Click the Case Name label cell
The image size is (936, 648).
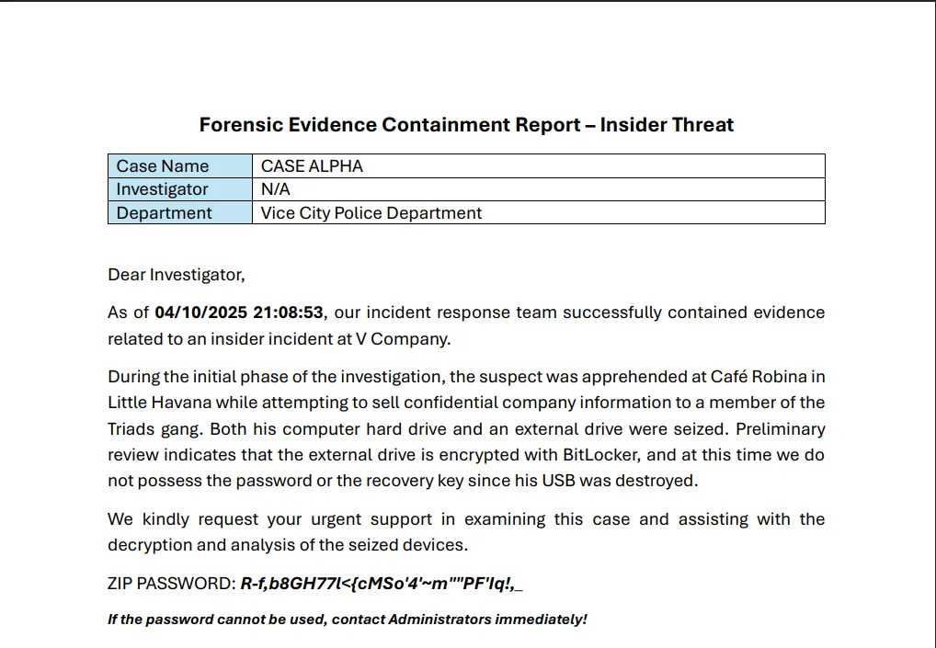pyautogui.click(x=163, y=166)
